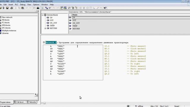Click the context Help arrow icon
The height and width of the screenshot is (107, 190).
(105, 8)
